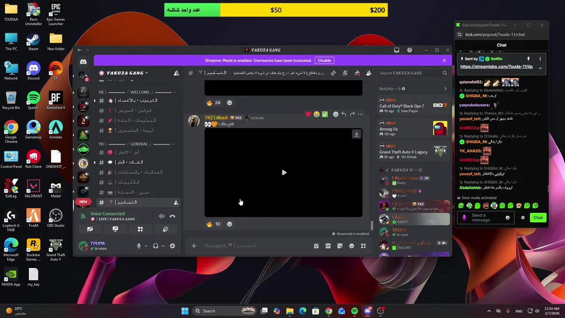Open Discord help question mark icon
565x318 pixels.
coord(410,50)
